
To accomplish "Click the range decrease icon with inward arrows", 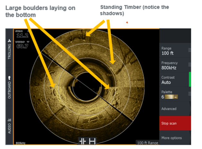I will pyautogui.click(x=83, y=141).
